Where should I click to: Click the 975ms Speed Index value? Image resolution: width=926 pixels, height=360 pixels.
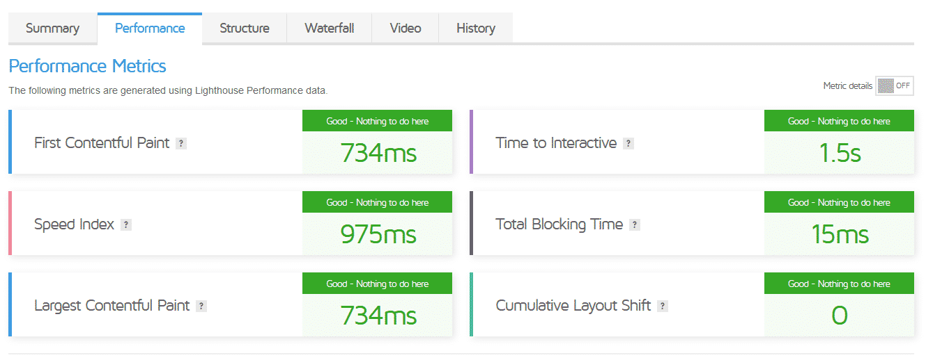[x=378, y=234]
